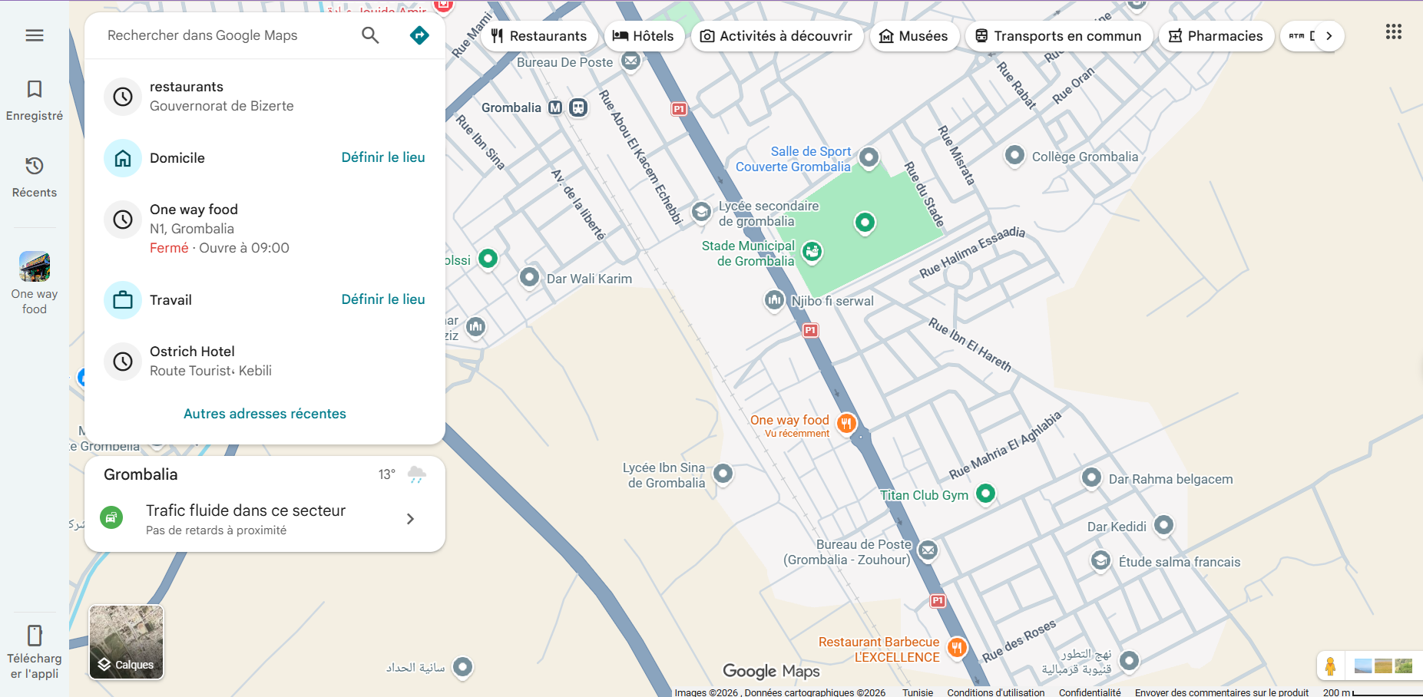This screenshot has width=1423, height=697.
Task: Open the Enregistré saved places
Action: [x=35, y=99]
